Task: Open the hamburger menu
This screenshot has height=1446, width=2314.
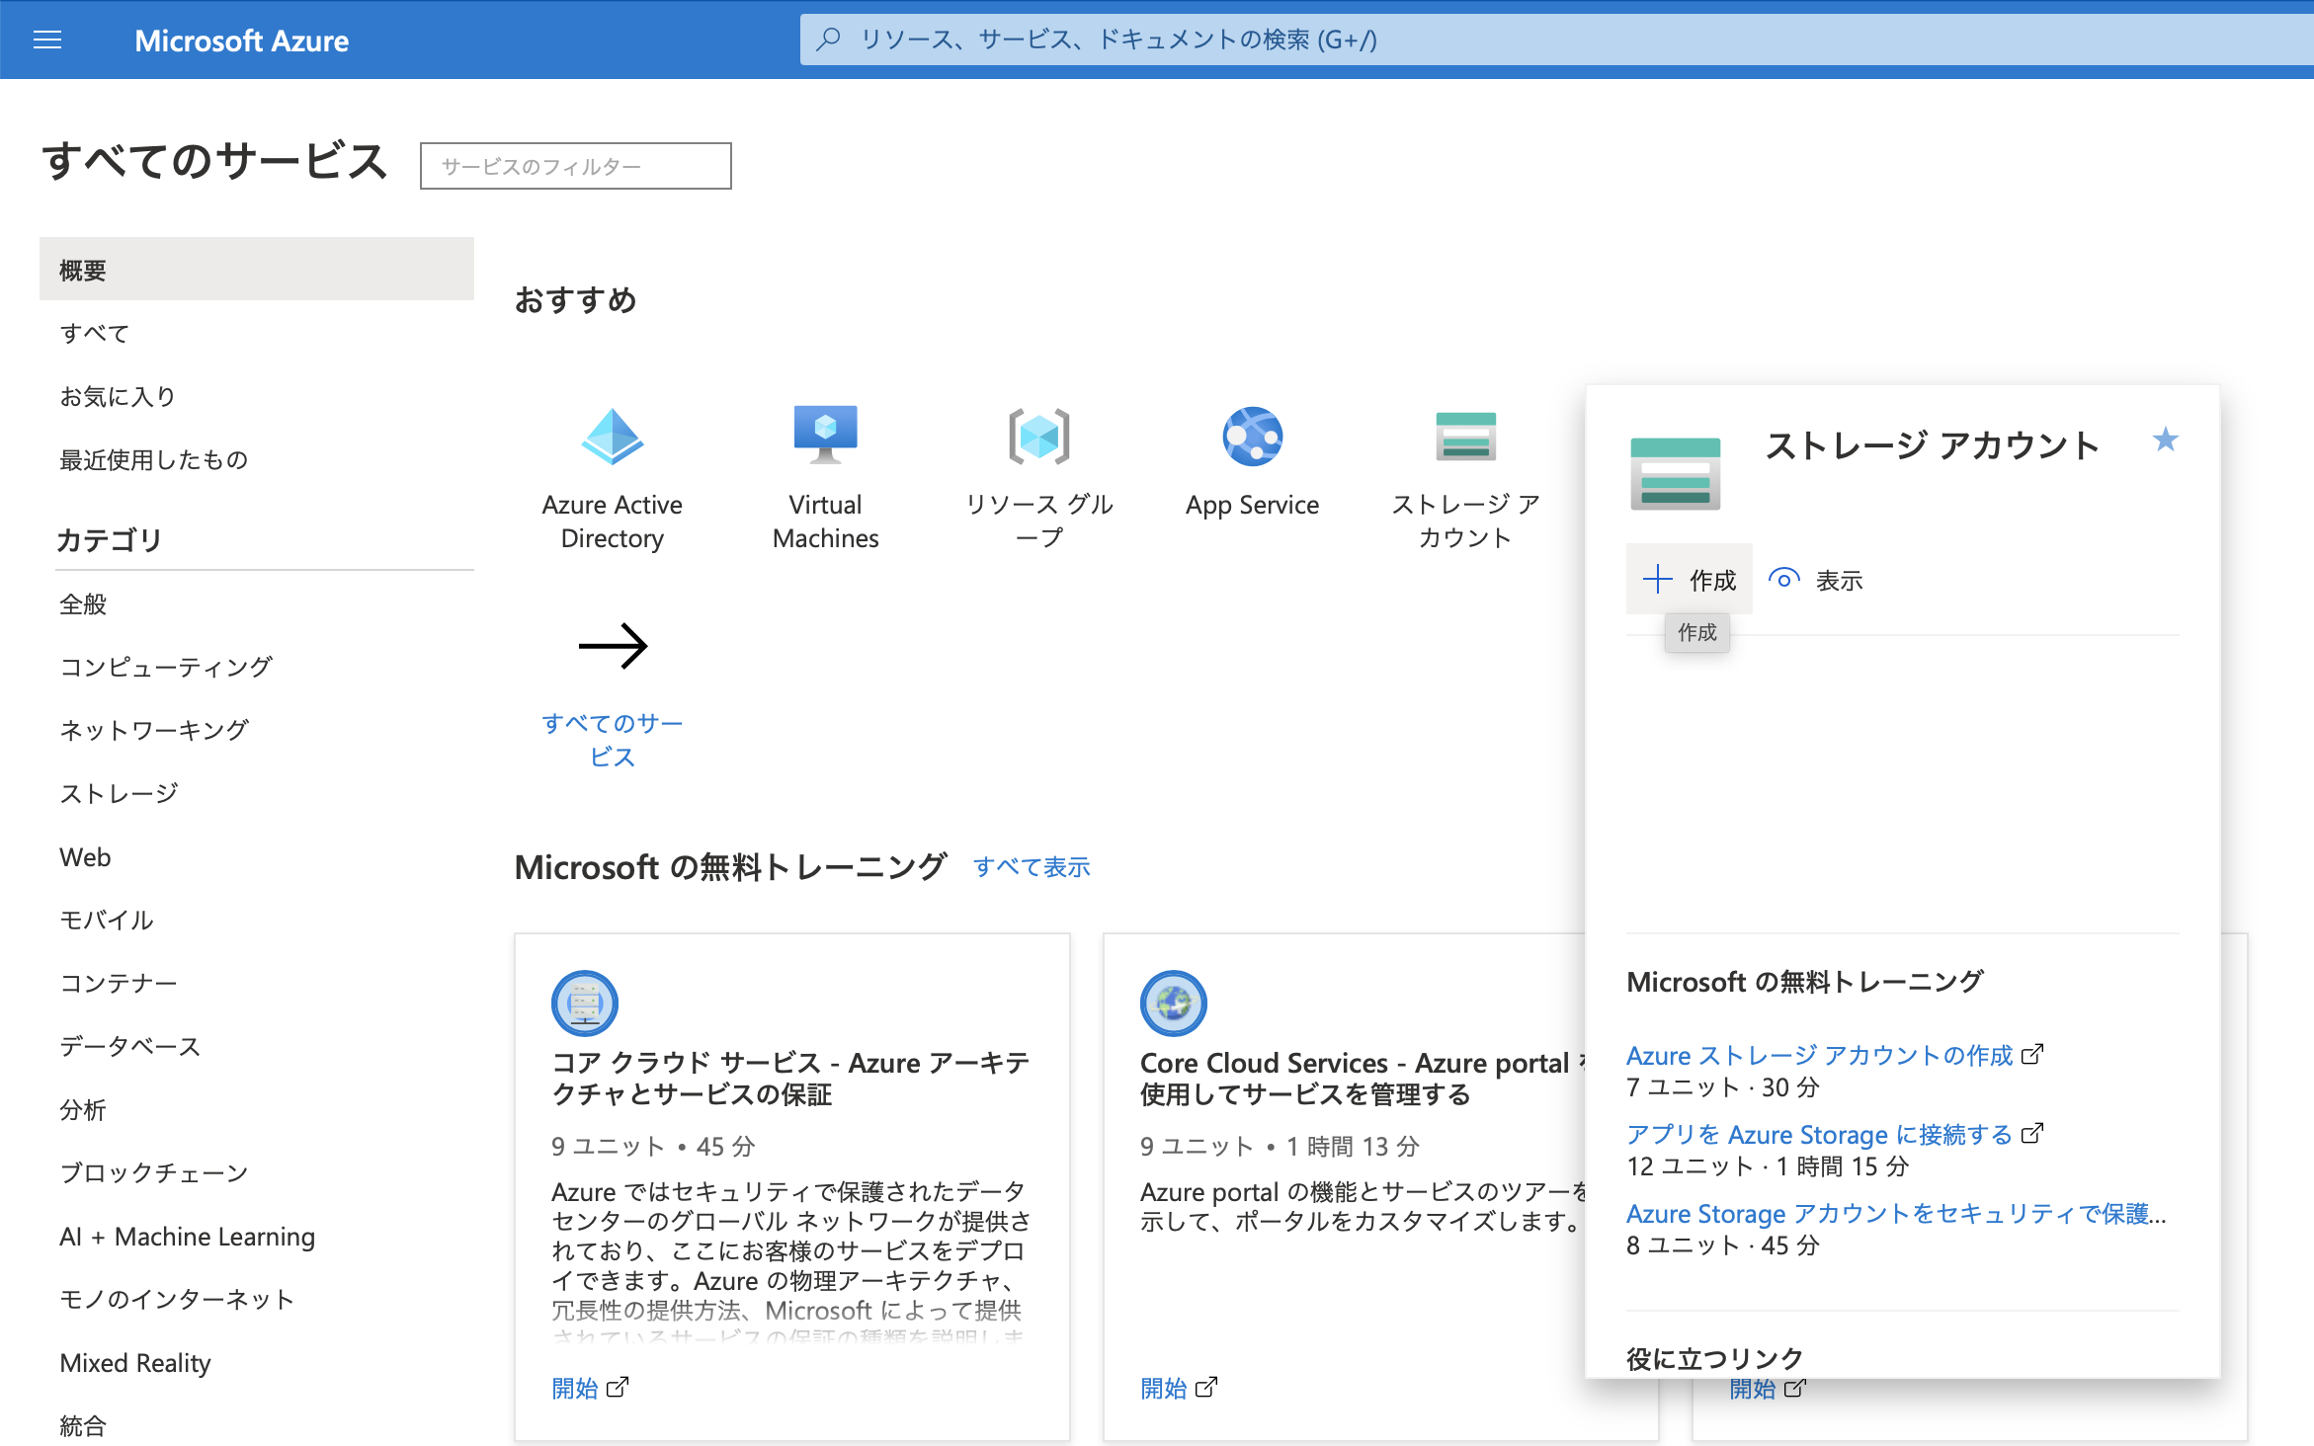Action: pyautogui.click(x=46, y=40)
